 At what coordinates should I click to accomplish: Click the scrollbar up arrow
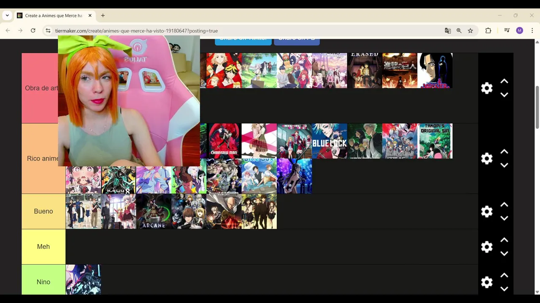[x=537, y=42]
